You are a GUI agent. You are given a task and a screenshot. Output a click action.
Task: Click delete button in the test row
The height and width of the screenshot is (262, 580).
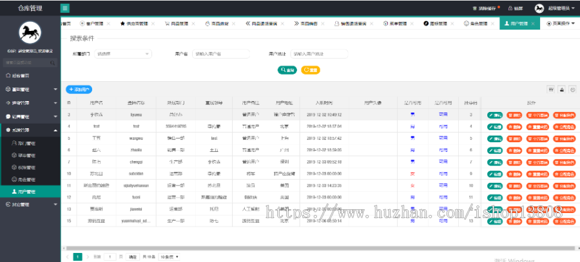pyautogui.click(x=514, y=127)
